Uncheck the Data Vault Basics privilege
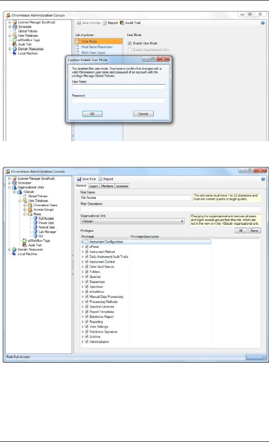This screenshot has height=442, width=269. tap(87, 267)
